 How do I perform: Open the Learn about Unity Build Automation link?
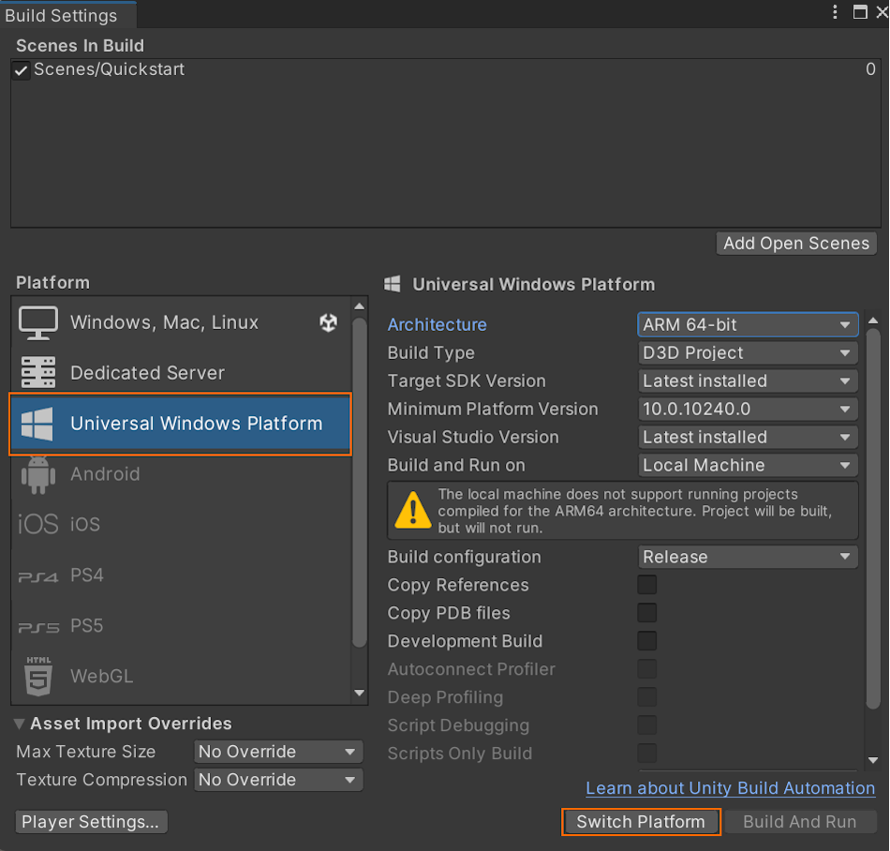pyautogui.click(x=730, y=788)
